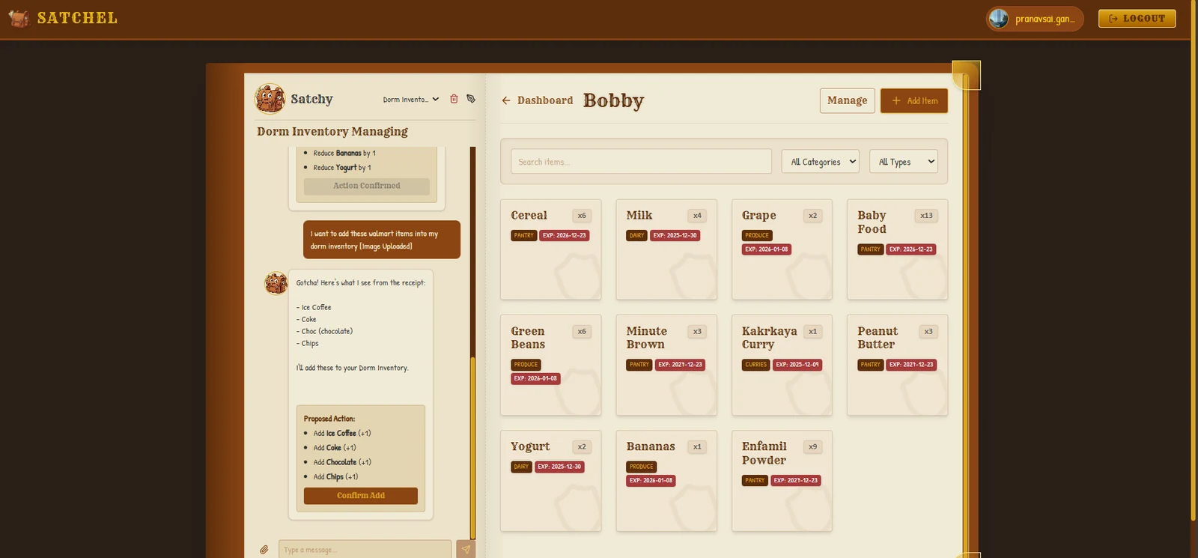The height and width of the screenshot is (558, 1198).
Task: Click the Kakrkaya Curry item card
Action: click(782, 365)
